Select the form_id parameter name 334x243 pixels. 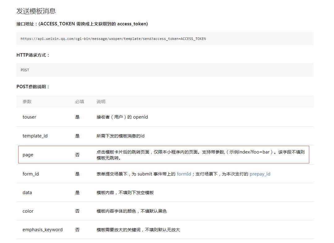[x=31, y=174]
